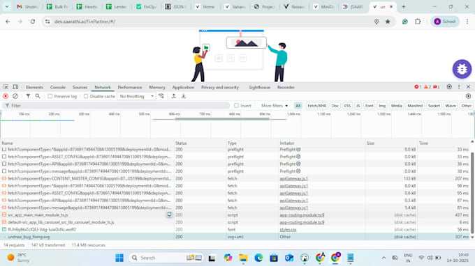This screenshot has width=475, height=266.
Task: Open network search magnifier icon
Action: [x=38, y=96]
